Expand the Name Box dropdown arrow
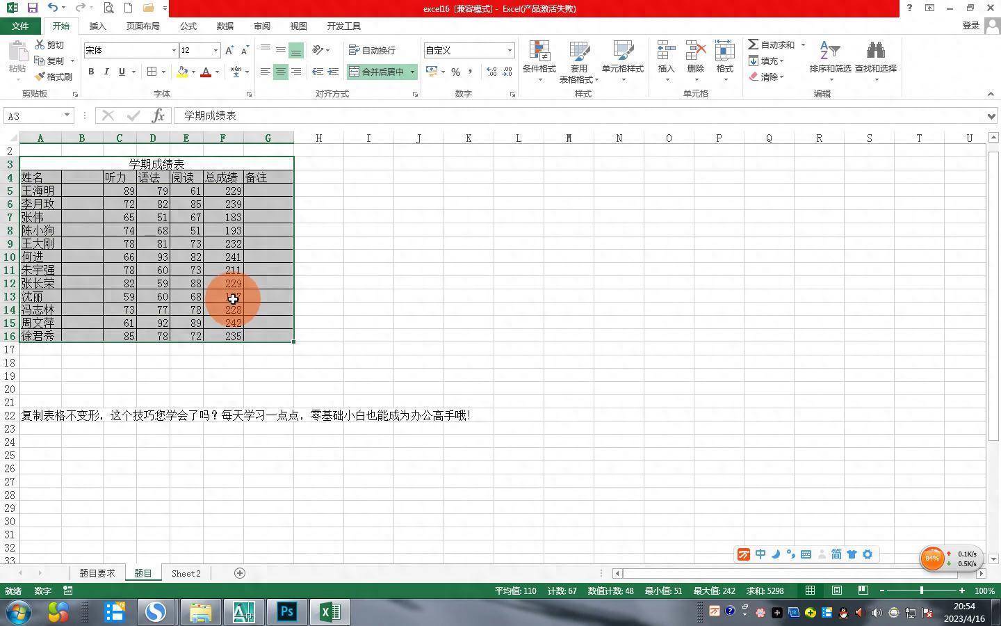Viewport: 1001px width, 626px height. click(67, 115)
